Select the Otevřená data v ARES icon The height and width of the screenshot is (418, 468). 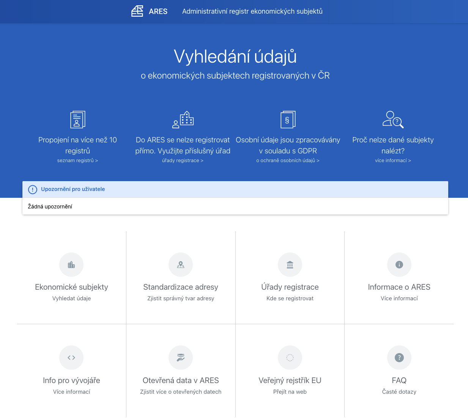(181, 358)
